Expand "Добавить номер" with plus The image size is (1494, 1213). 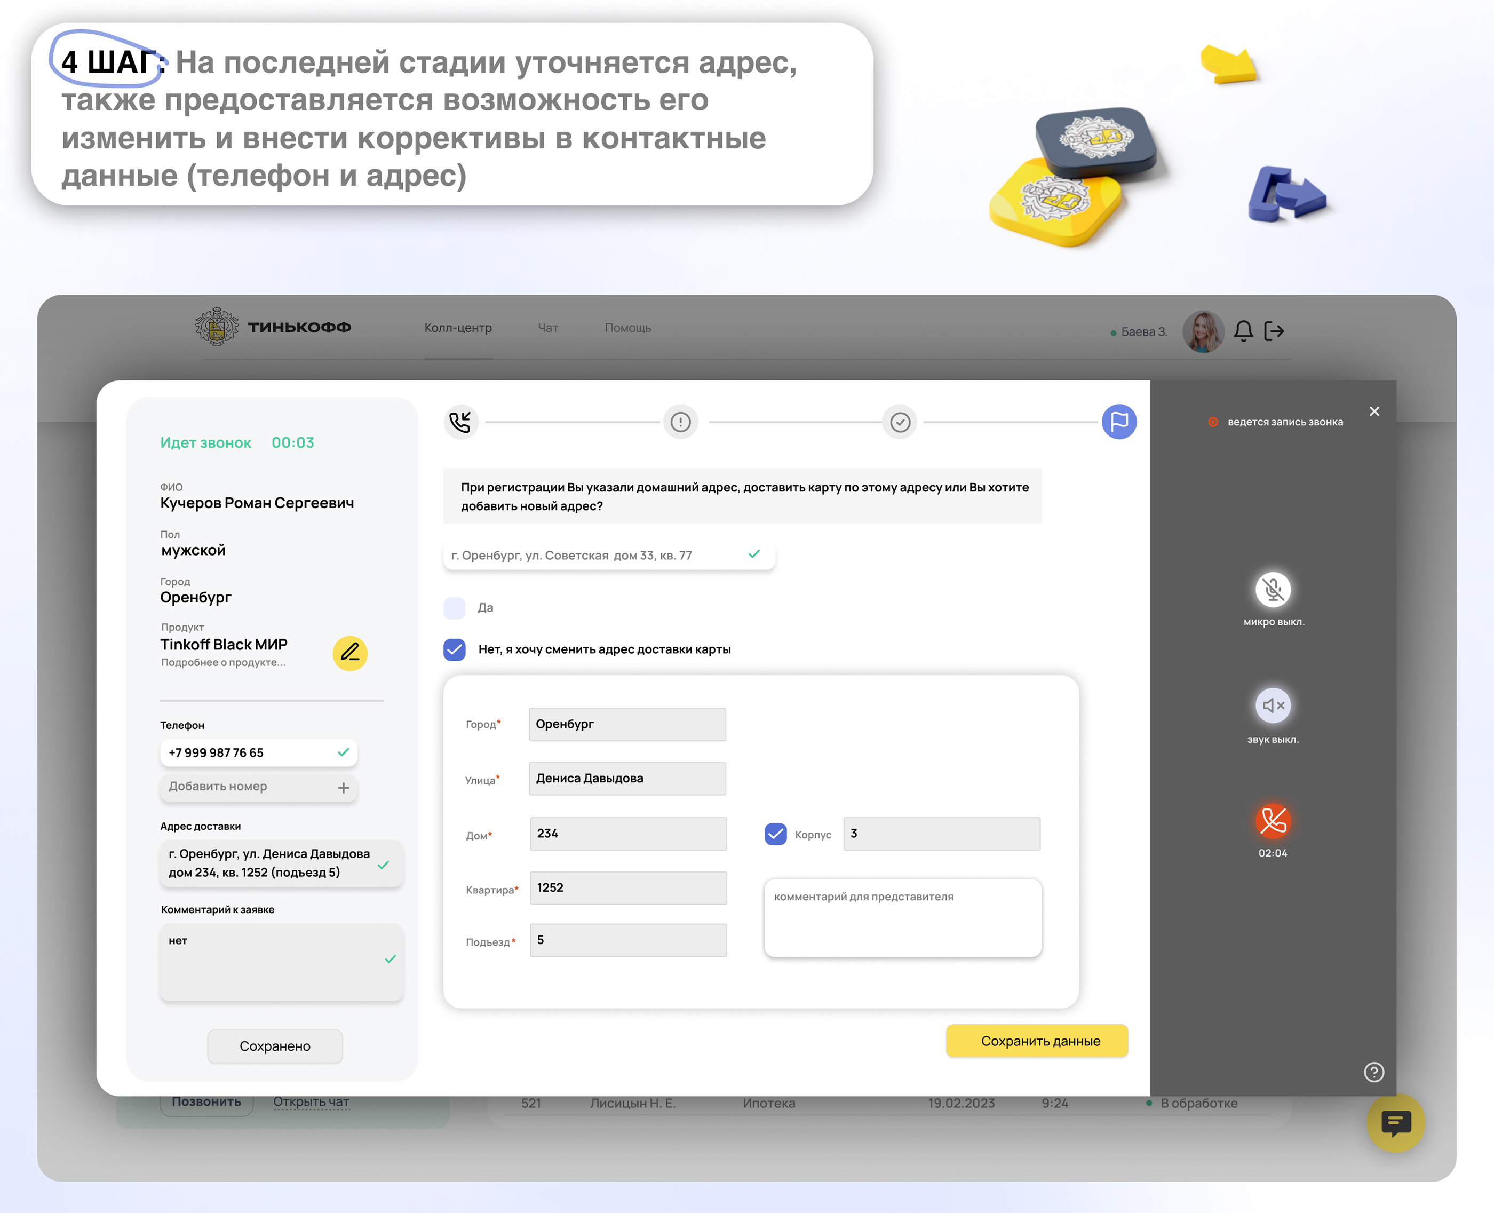pos(343,788)
